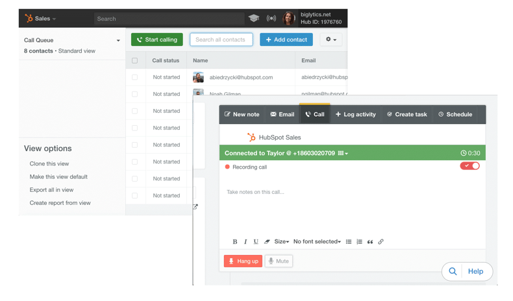Click Export all in view
The width and height of the screenshot is (513, 301).
pos(51,190)
